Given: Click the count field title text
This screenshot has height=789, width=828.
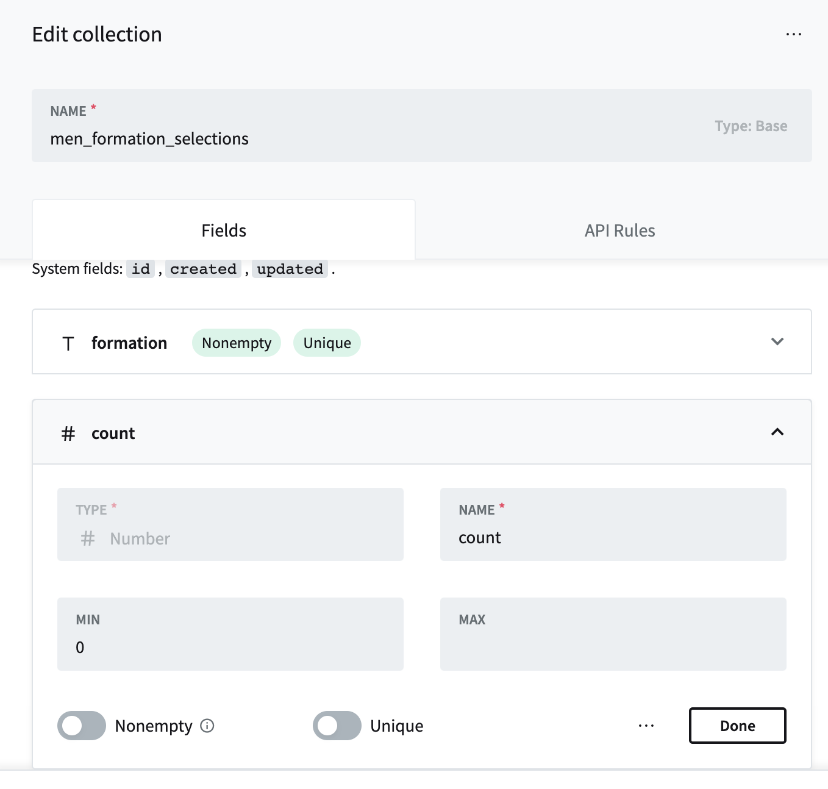Looking at the screenshot, I should (x=113, y=434).
